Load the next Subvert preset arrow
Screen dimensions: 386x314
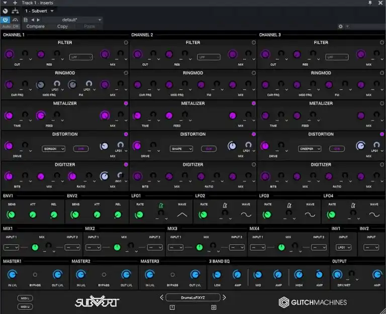[224, 297]
